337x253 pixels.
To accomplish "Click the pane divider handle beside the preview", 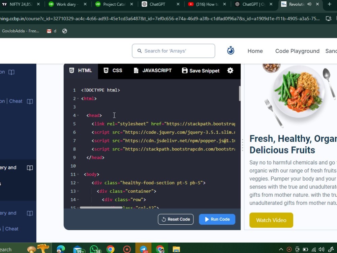I will click(x=242, y=145).
